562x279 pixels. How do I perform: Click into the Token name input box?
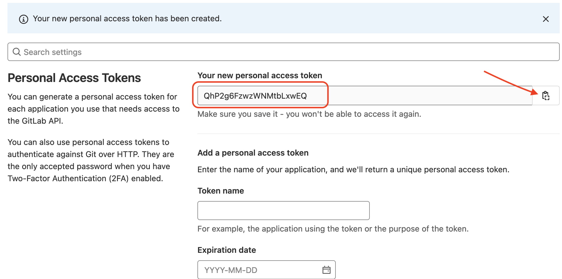point(283,211)
